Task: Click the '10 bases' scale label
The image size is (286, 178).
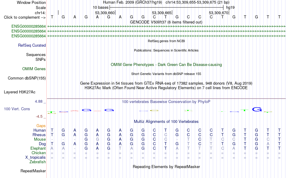Action: click(x=101, y=8)
